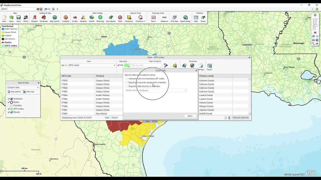Sort by ZIP5 Code column header
The image size is (321, 180).
[78, 76]
